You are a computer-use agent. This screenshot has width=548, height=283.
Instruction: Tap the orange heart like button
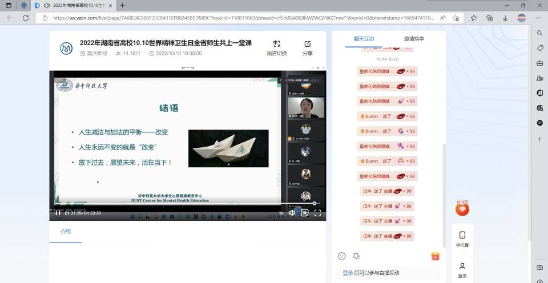click(x=462, y=209)
